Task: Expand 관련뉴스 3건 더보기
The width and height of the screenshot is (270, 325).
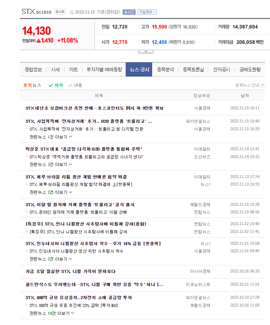Action: coord(51,164)
